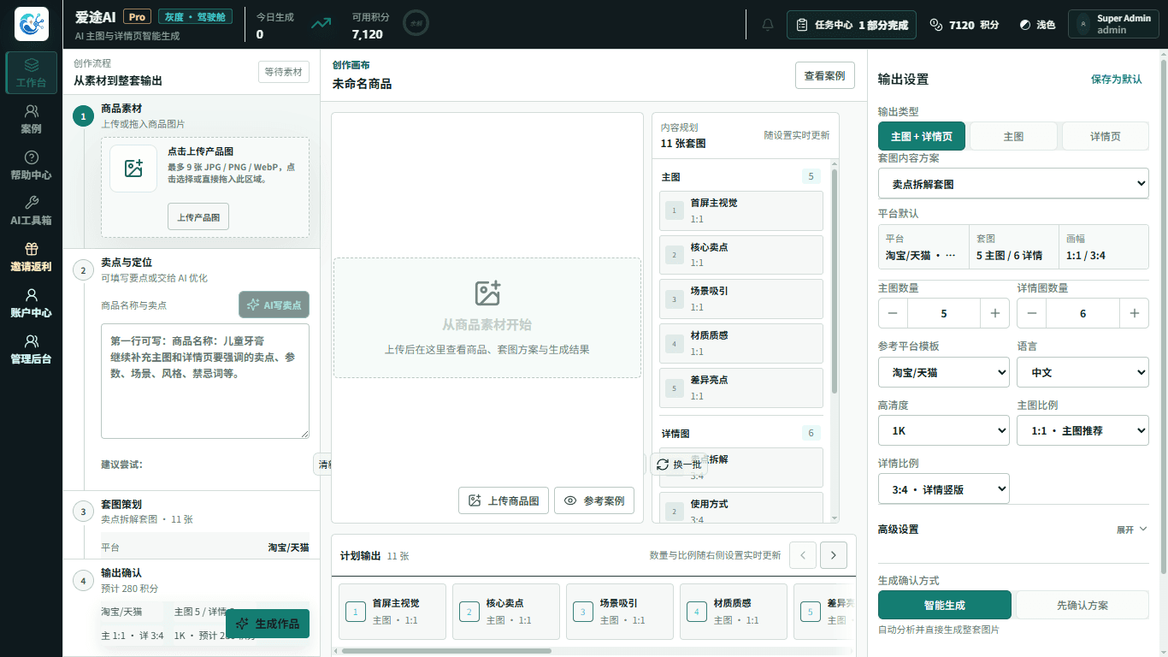The height and width of the screenshot is (657, 1168).
Task: Decrease 主图数量 with the minus button
Action: (893, 313)
